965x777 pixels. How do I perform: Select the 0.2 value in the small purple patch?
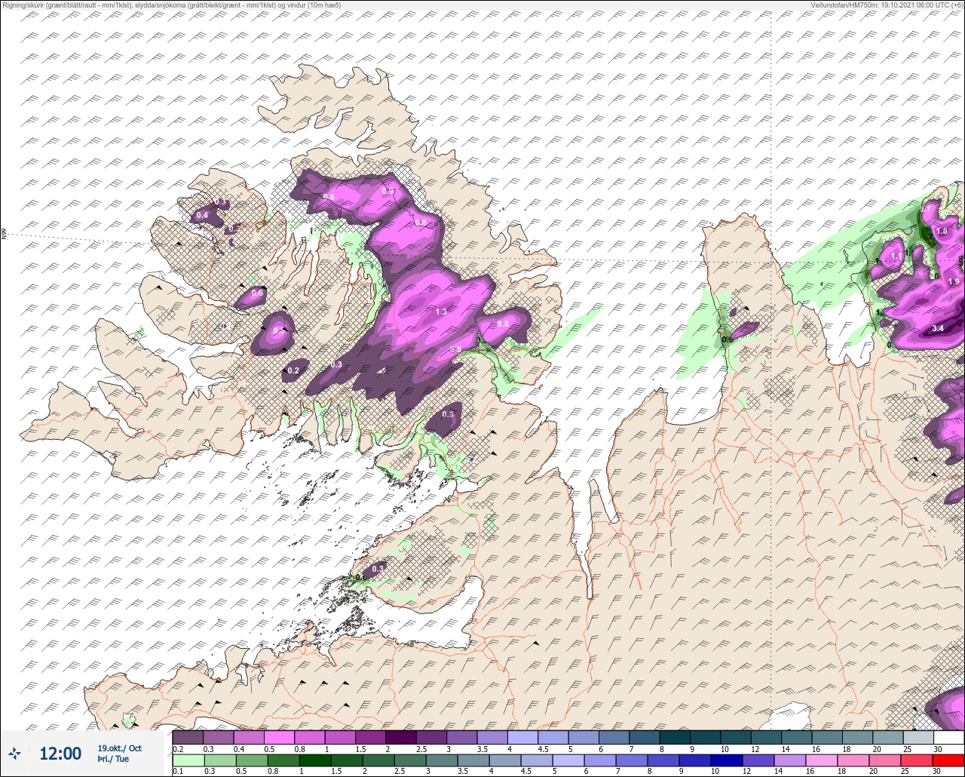point(294,370)
